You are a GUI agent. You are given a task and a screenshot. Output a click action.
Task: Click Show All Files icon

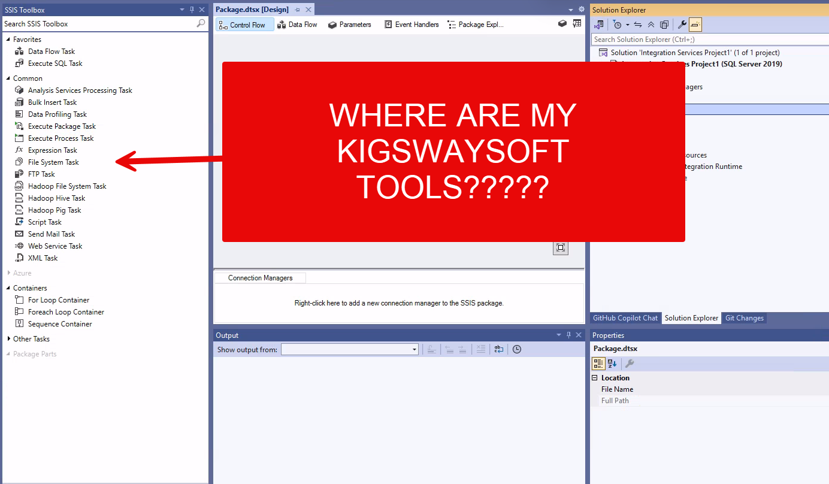[664, 25]
